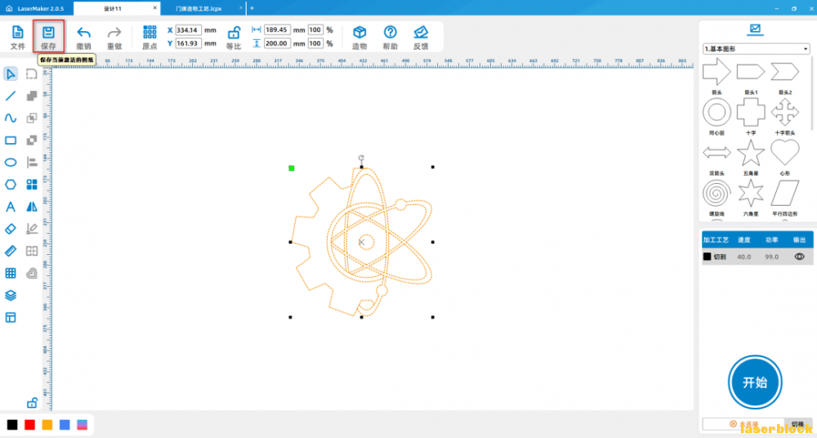This screenshot has width=817, height=438.
Task: Click the X position field 334.14
Action: [188, 29]
